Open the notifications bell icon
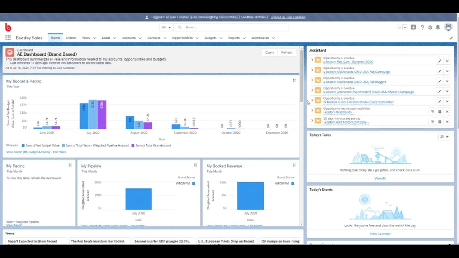Image resolution: width=459 pixels, height=258 pixels. 438,28
